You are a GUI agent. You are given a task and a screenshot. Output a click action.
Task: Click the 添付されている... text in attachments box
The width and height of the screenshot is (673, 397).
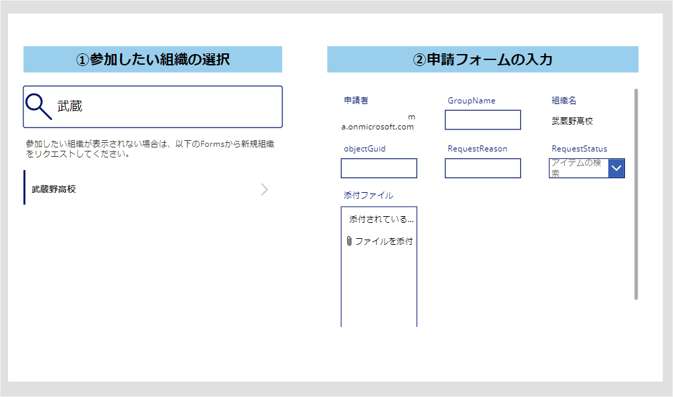coord(381,219)
